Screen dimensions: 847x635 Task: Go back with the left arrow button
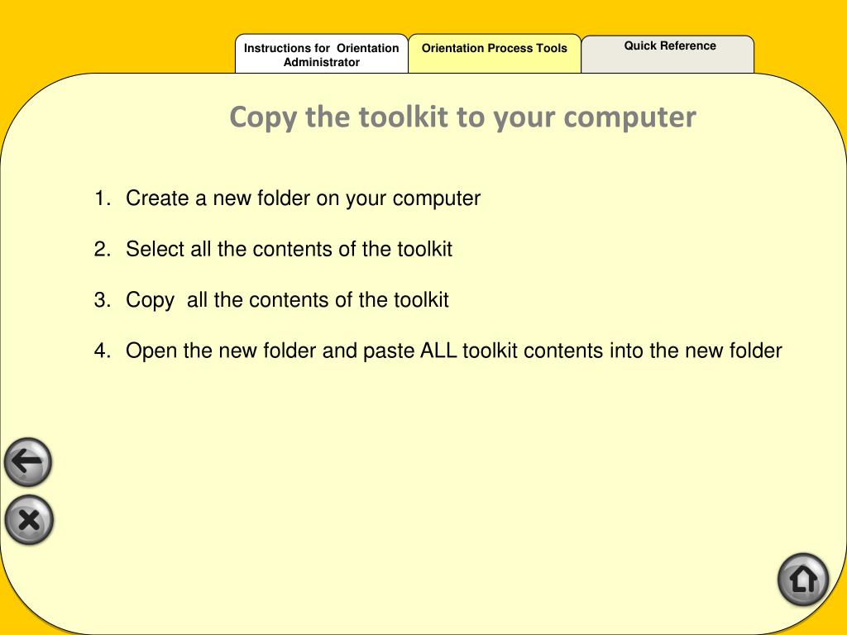[27, 462]
